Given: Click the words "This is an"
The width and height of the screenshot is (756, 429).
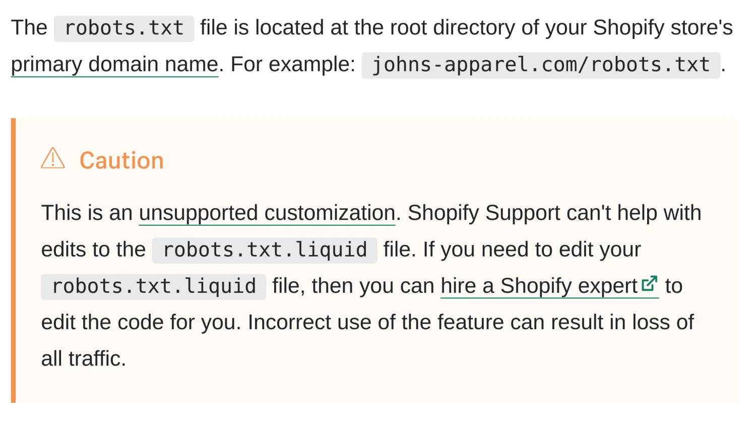Looking at the screenshot, I should point(87,213).
